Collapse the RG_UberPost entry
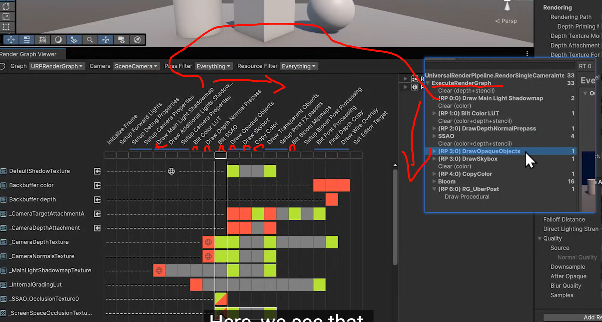This screenshot has height=322, width=602. 434,189
